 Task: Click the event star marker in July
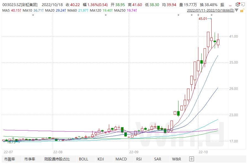[x=33, y=15]
